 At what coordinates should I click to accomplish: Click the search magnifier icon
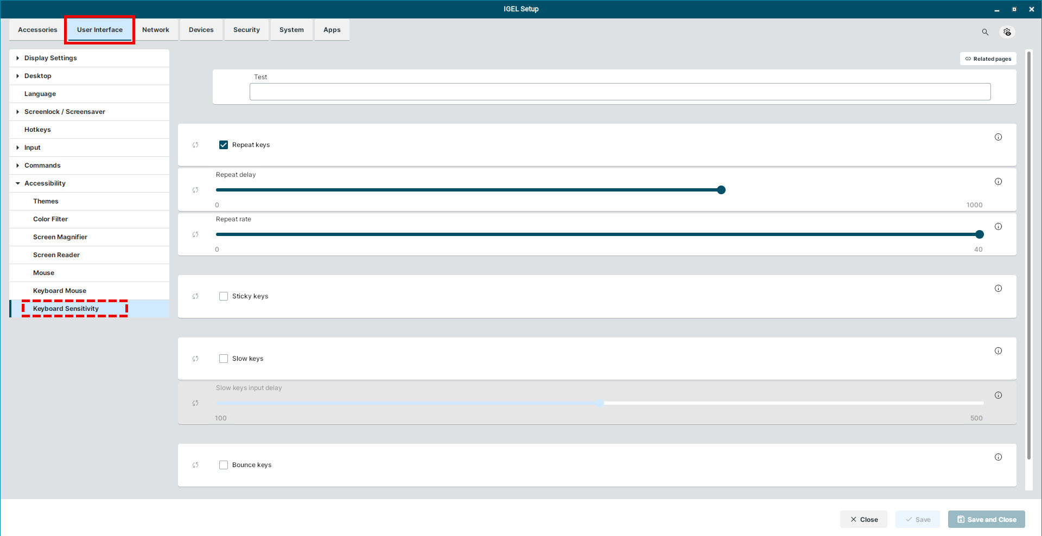[985, 32]
